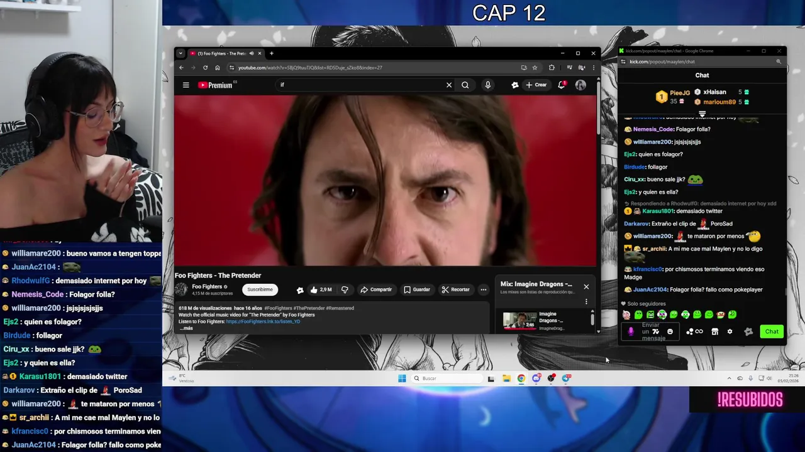Start voice search with microphone icon
This screenshot has width=805, height=452.
[488, 85]
